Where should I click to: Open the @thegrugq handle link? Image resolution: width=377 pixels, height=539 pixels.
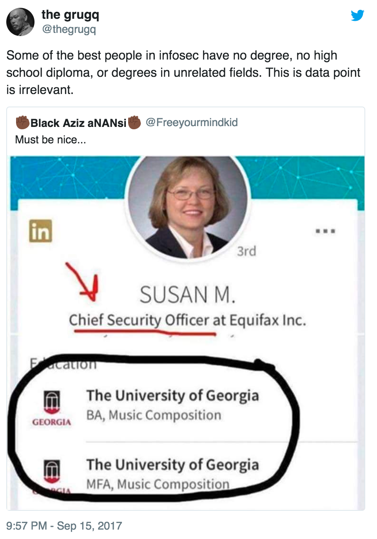tap(69, 29)
